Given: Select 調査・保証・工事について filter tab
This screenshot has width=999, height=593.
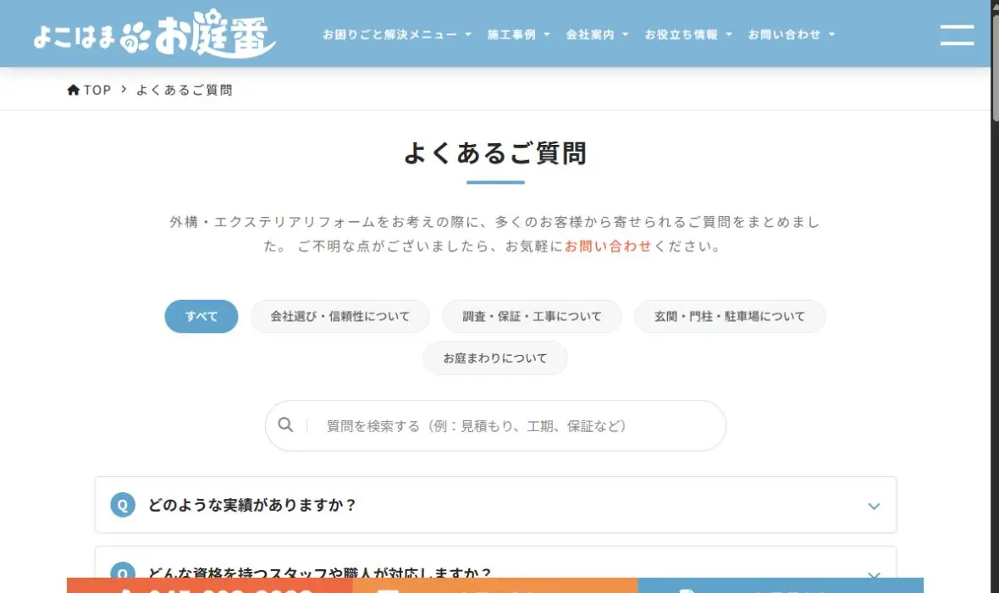Looking at the screenshot, I should tap(532, 316).
